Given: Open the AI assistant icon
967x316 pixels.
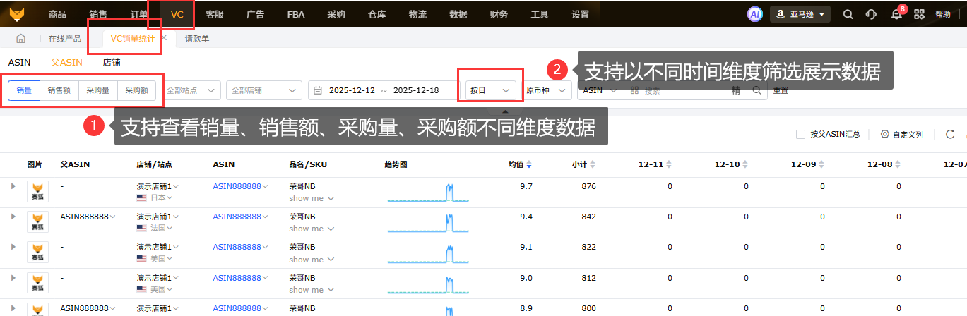Looking at the screenshot, I should [755, 14].
